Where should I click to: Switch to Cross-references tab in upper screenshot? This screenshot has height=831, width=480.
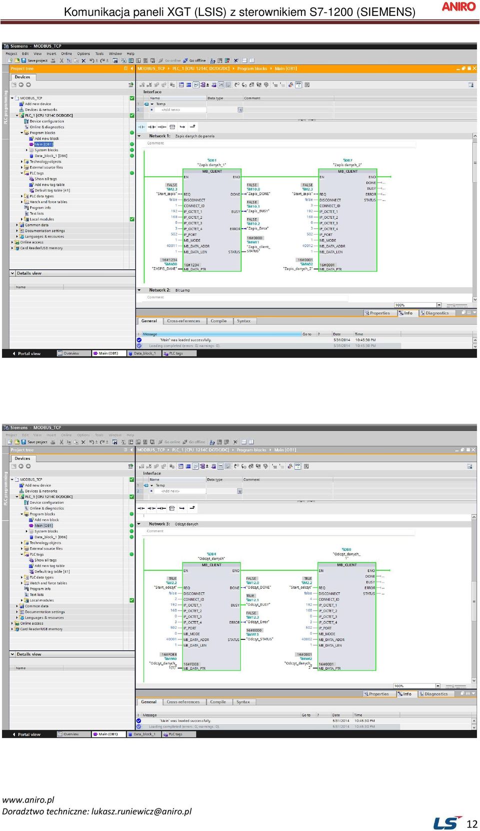[183, 321]
